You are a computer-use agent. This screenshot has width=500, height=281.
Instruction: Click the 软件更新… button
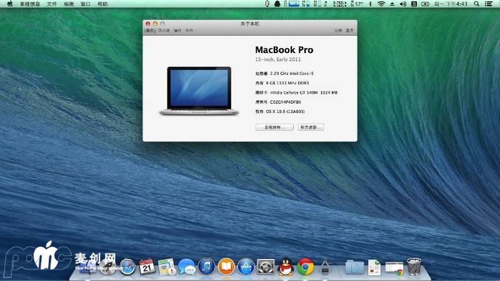pos(311,127)
